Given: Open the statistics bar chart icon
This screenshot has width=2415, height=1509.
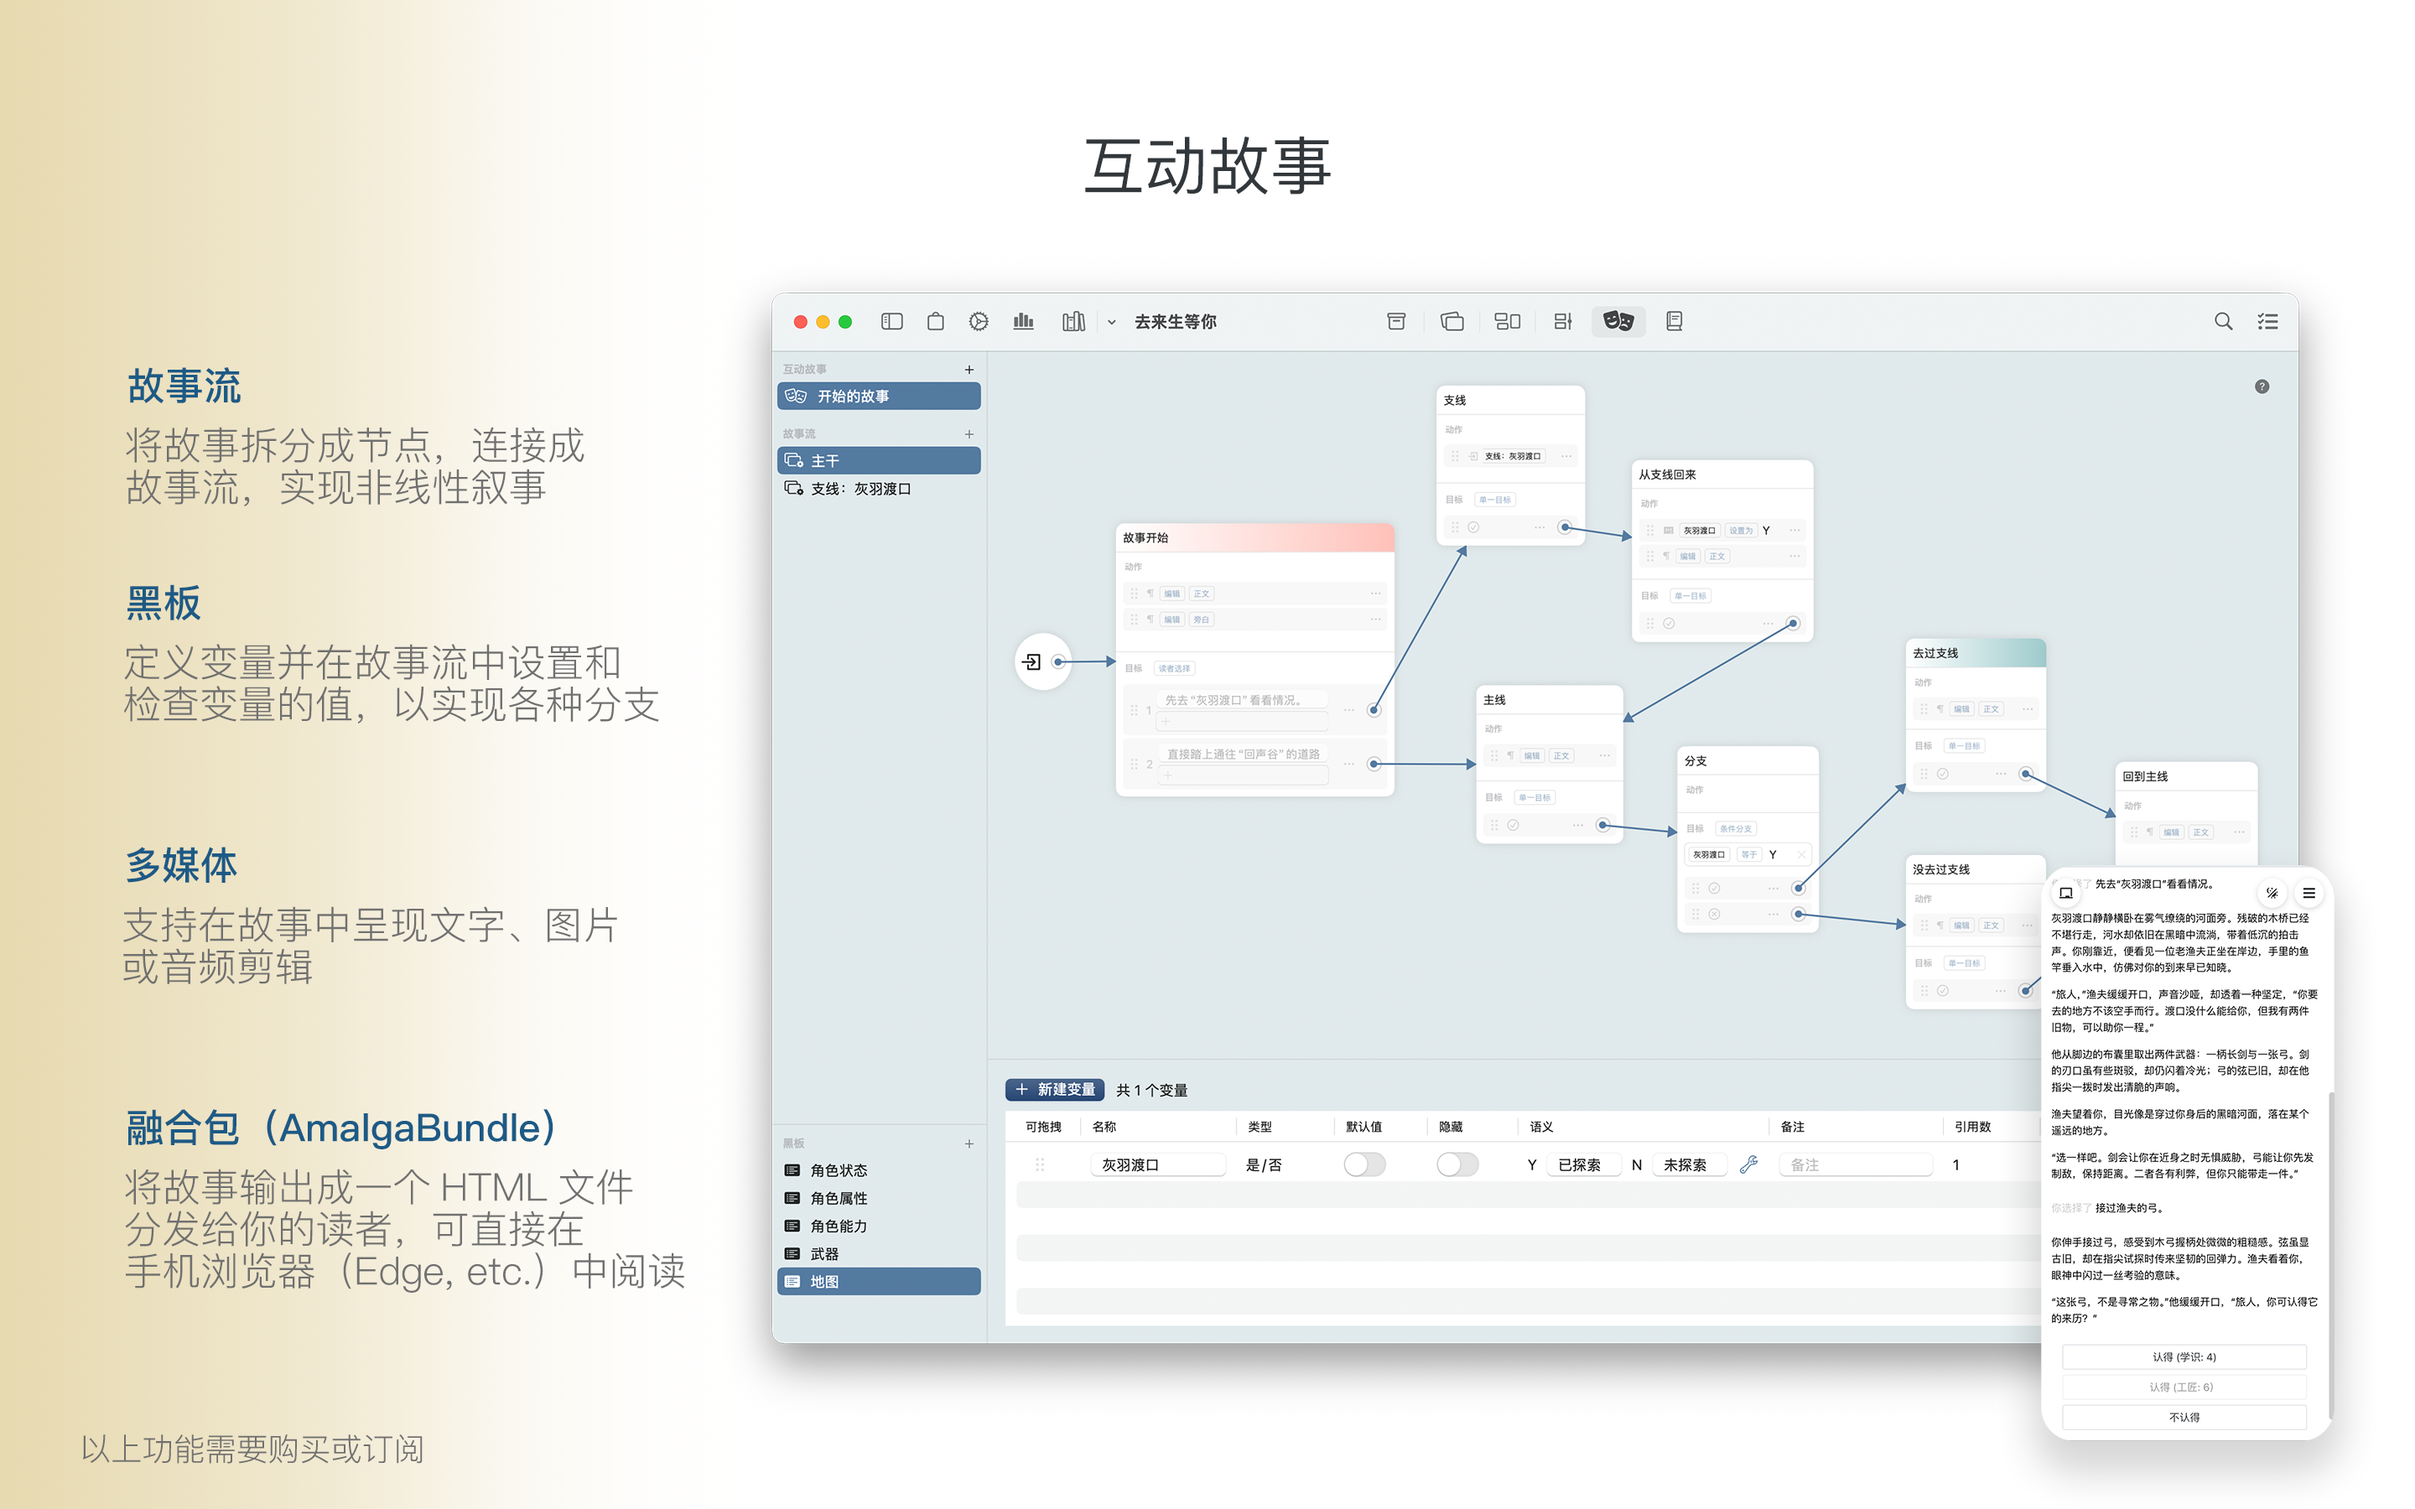Looking at the screenshot, I should click(1023, 321).
